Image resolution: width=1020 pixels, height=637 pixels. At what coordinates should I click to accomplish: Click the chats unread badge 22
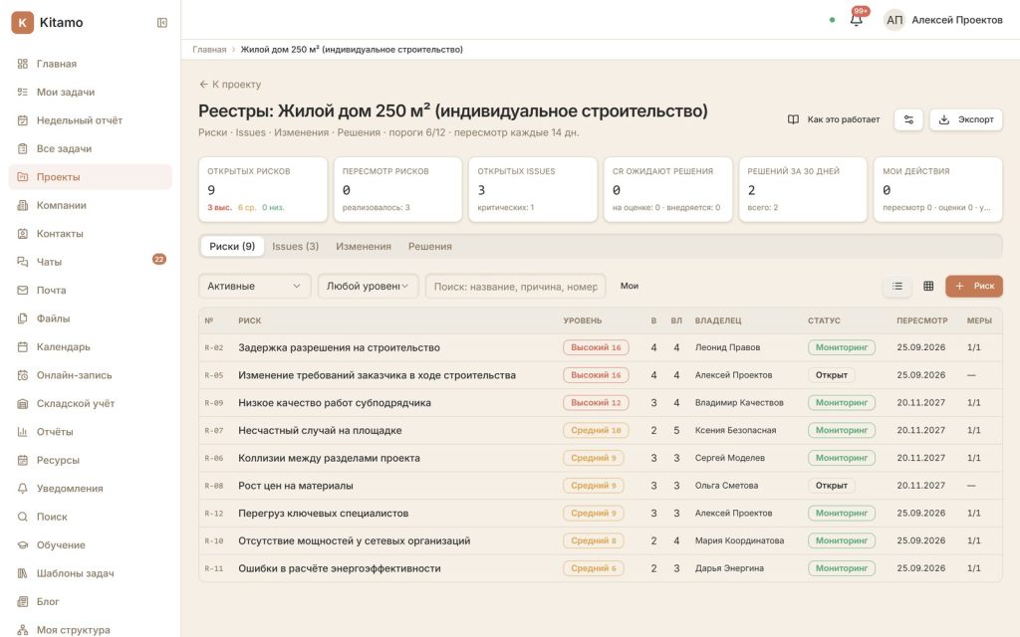[x=159, y=260]
